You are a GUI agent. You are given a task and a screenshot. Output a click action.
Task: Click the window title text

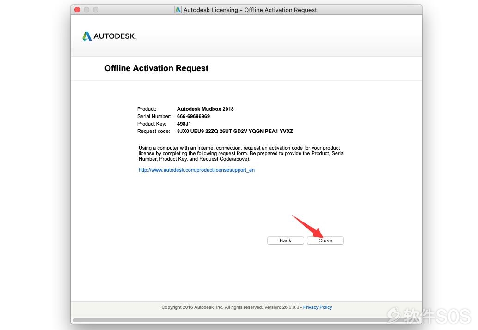250,10
